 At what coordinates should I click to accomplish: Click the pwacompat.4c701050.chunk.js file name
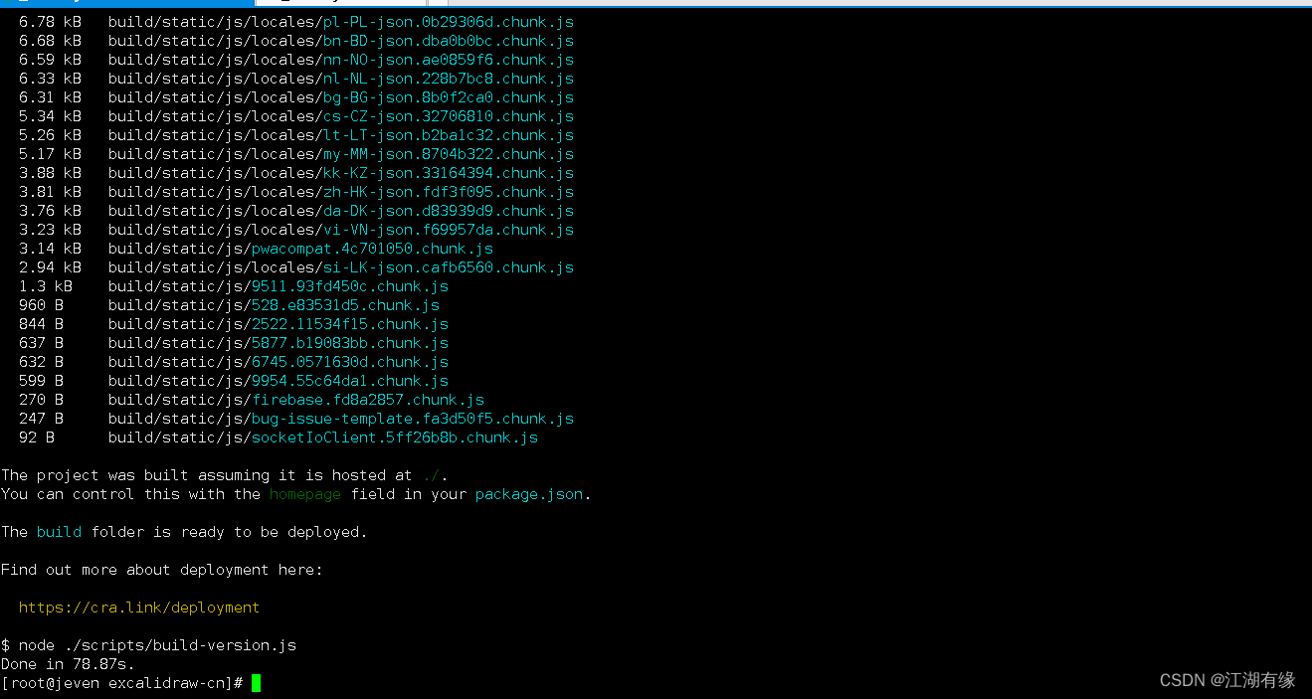(x=372, y=249)
